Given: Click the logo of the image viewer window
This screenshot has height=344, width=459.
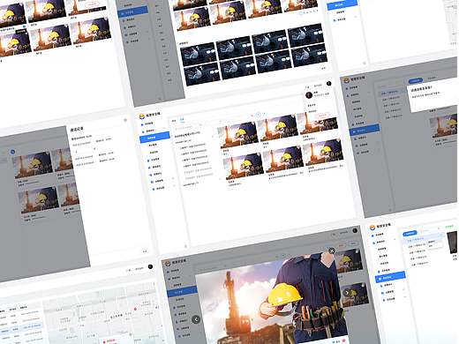Looking at the screenshot, I should coord(168,263).
